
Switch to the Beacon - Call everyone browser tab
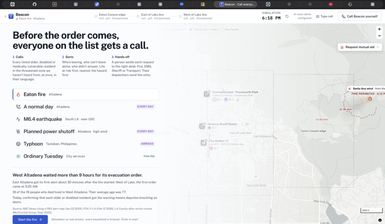[x=235, y=4]
